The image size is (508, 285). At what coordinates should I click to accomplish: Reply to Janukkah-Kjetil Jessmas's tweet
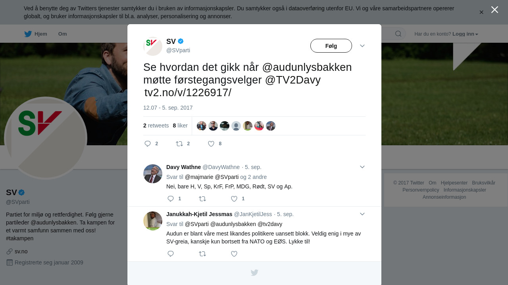coord(171,254)
